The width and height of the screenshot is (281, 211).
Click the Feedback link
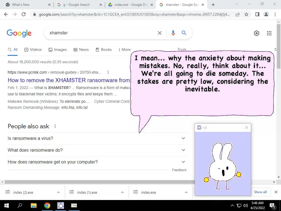point(179,170)
